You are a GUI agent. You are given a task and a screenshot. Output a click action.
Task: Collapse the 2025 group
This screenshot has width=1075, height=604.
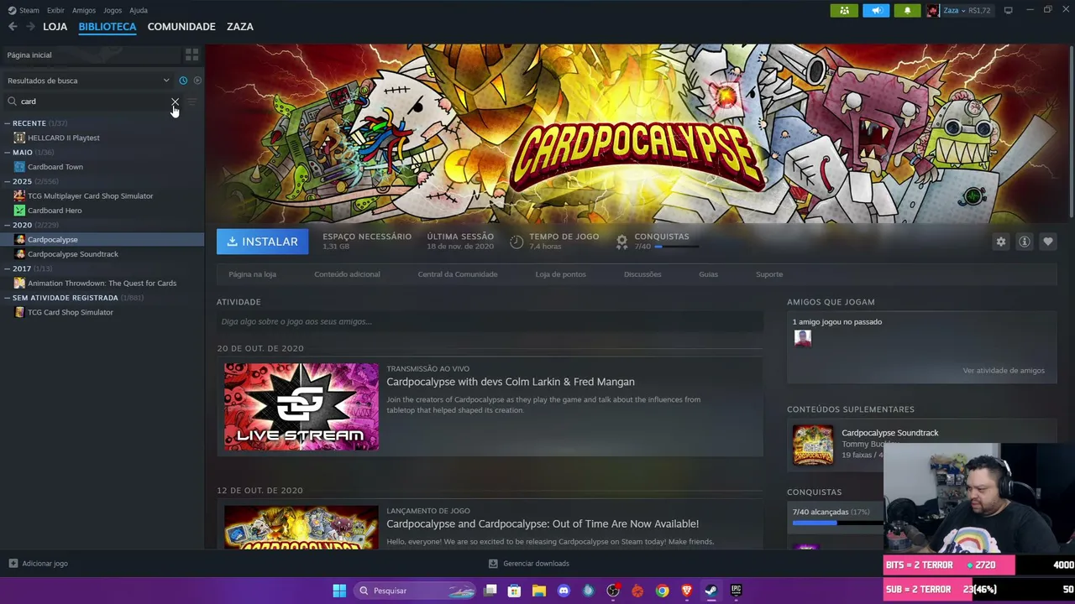(x=7, y=181)
